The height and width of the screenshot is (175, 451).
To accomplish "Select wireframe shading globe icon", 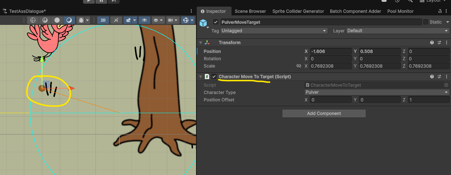I will click(33, 20).
